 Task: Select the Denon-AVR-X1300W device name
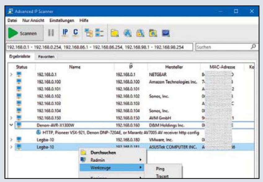pos(55,125)
